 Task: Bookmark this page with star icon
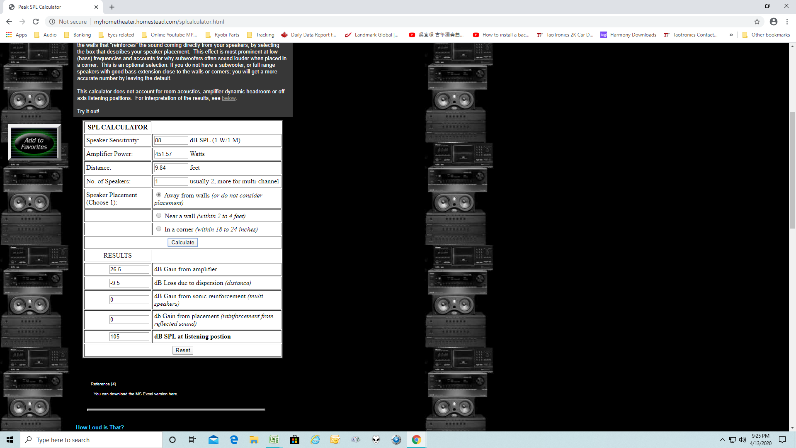point(757,22)
